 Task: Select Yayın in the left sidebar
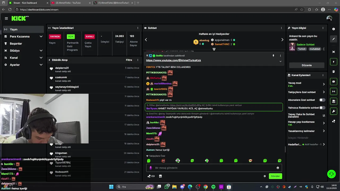[23, 29]
